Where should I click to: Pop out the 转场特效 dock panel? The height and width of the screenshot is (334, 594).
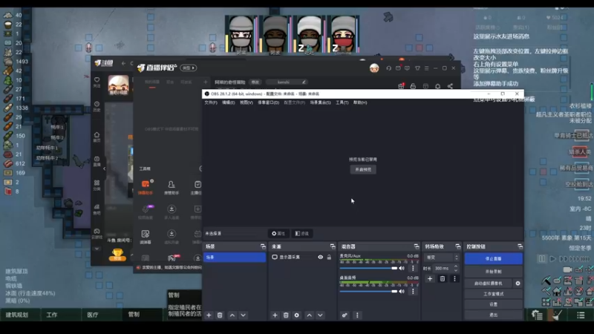click(x=457, y=246)
